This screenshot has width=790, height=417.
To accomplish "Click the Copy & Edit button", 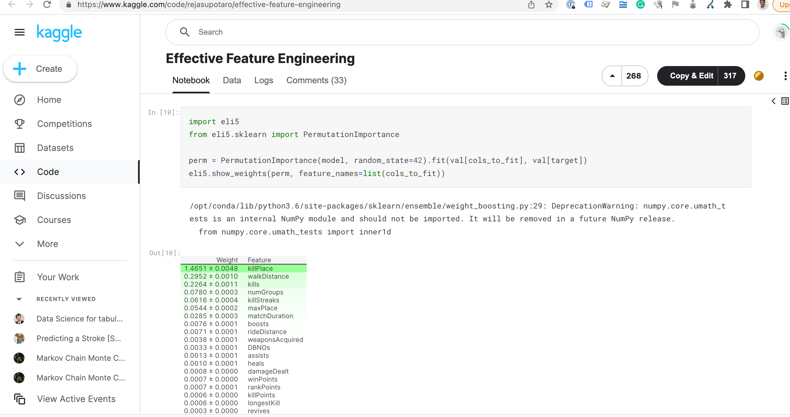I will click(692, 76).
